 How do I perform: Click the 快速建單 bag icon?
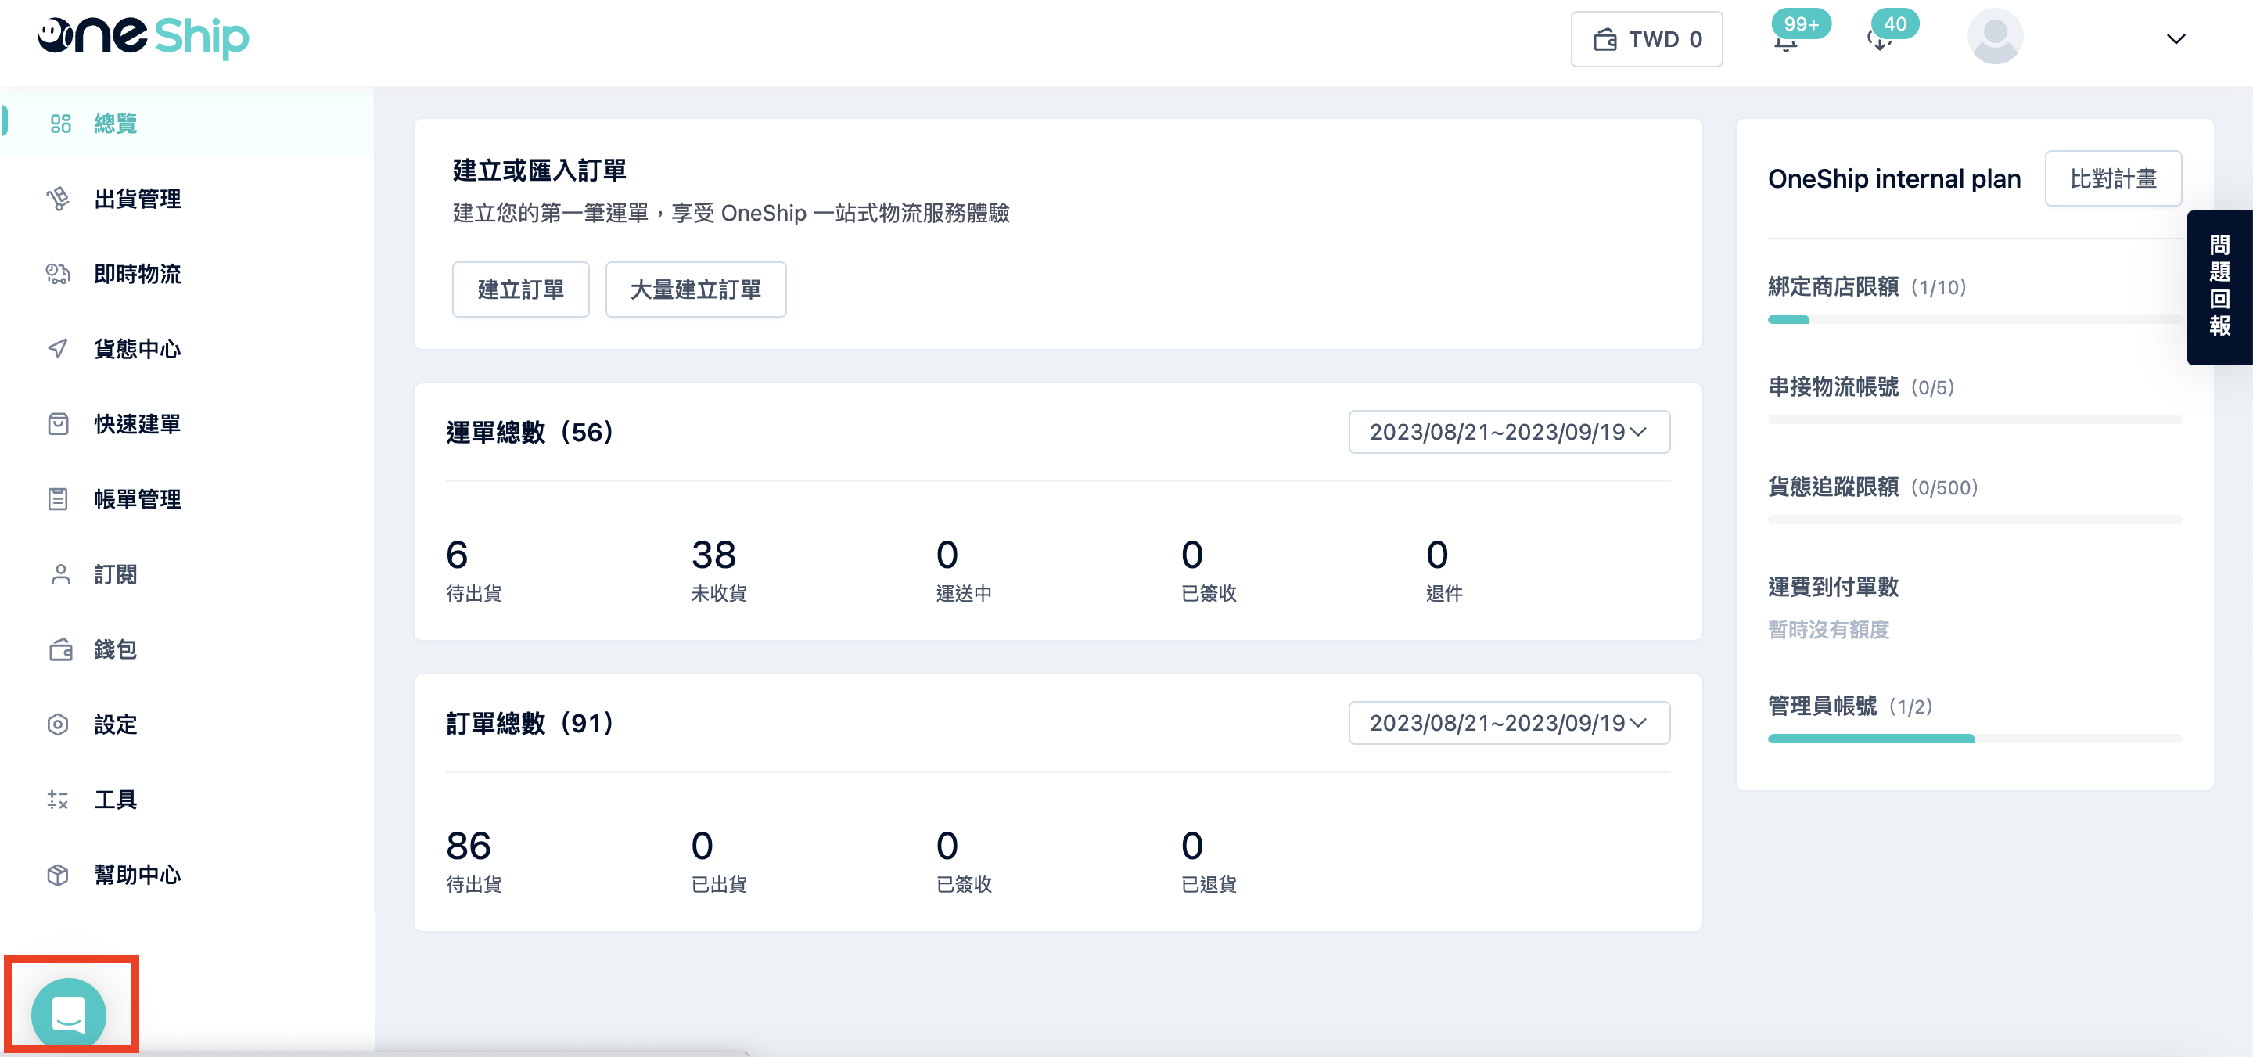[58, 424]
